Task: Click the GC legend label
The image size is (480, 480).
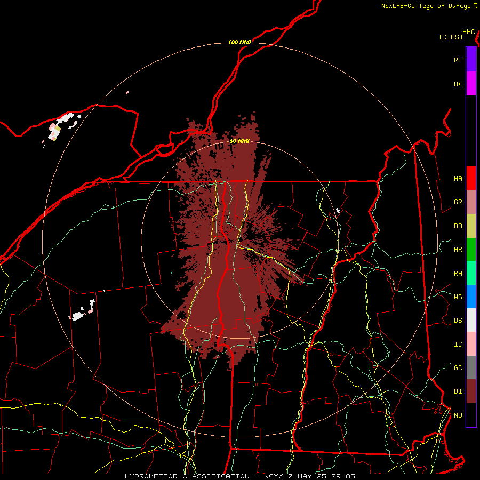Action: [x=458, y=367]
